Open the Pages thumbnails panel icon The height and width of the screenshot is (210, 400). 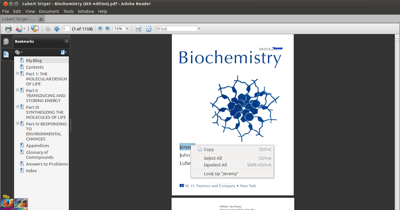click(x=6, y=42)
